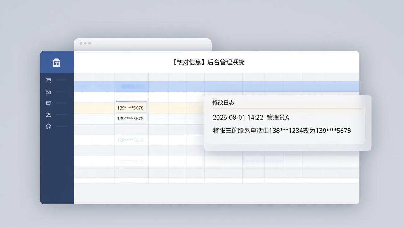The image size is (404, 227).
Task: Click the second 139****5678 cell below the highlighted one
Action: point(131,119)
